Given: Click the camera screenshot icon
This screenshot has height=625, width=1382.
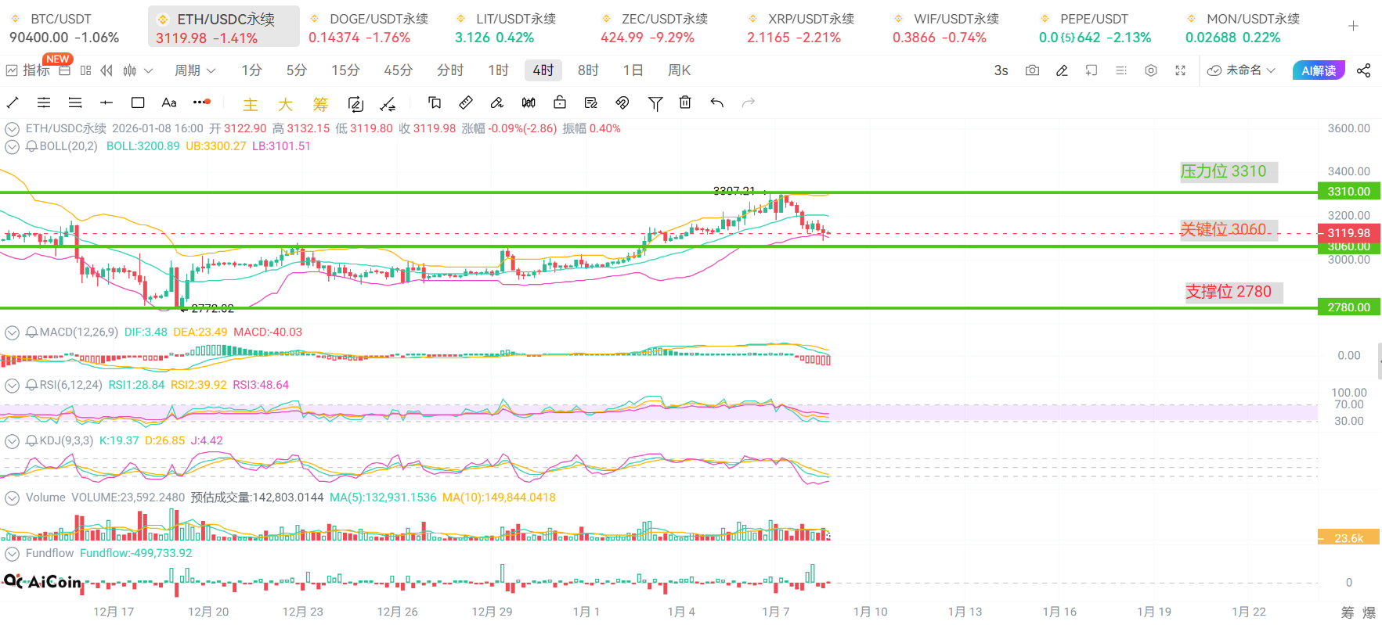Looking at the screenshot, I should click(1032, 70).
